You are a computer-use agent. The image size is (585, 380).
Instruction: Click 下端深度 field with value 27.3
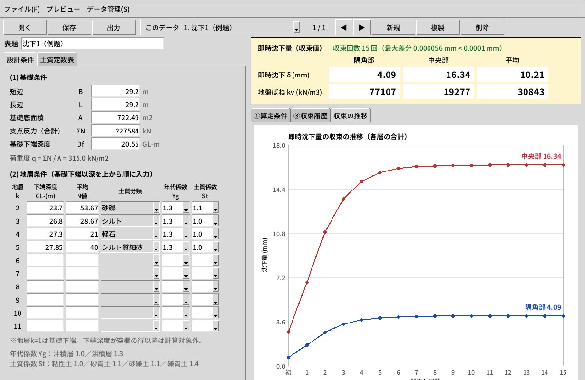point(45,234)
